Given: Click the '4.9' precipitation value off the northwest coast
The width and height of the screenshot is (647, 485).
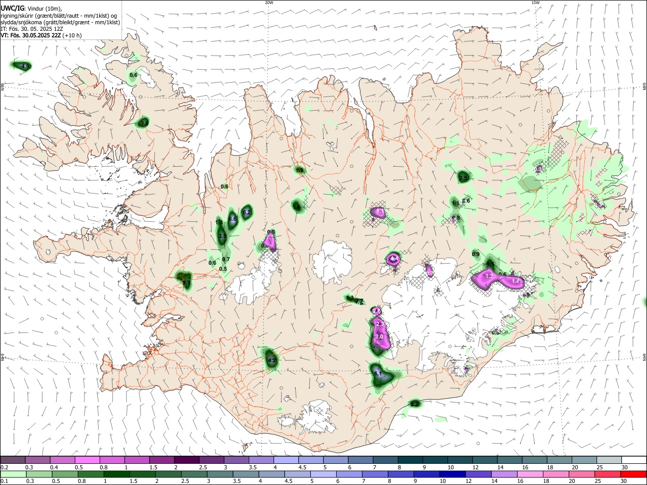Looking at the screenshot, I should coord(25,66).
